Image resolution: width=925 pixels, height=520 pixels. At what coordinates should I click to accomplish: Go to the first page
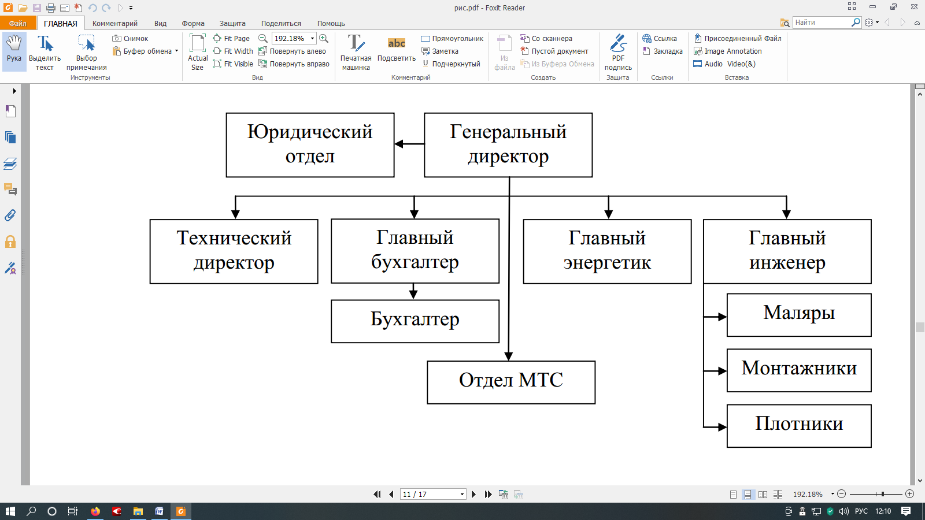pos(377,495)
